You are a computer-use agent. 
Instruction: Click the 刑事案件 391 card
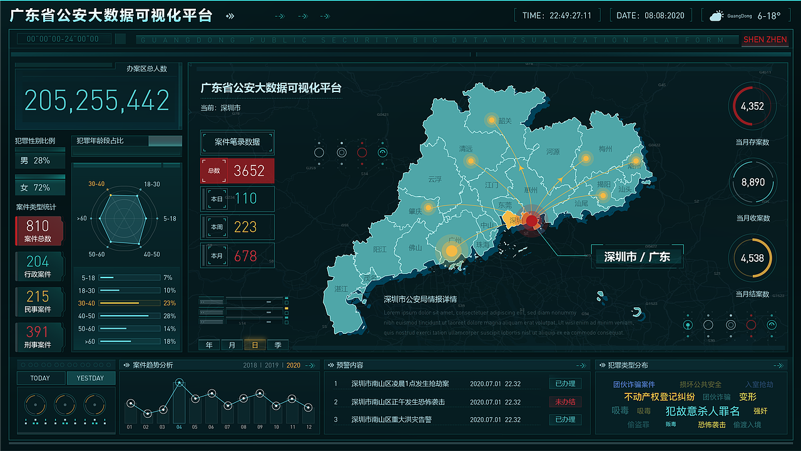coord(38,337)
